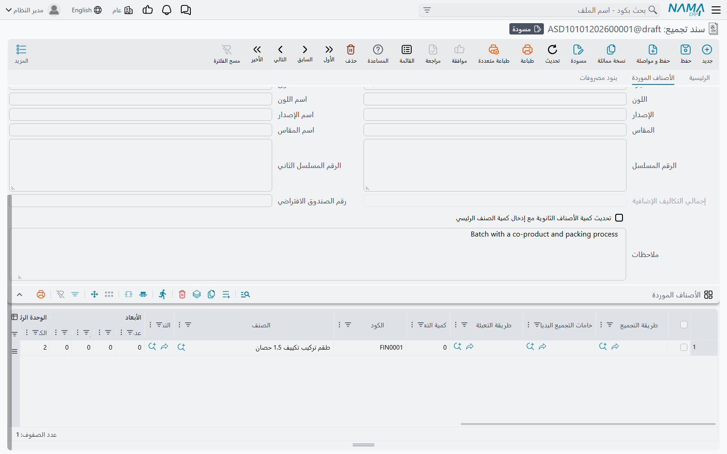This screenshot has width=727, height=454.
Task: Open the hamburger menu beside NAMA logo
Action: (716, 10)
